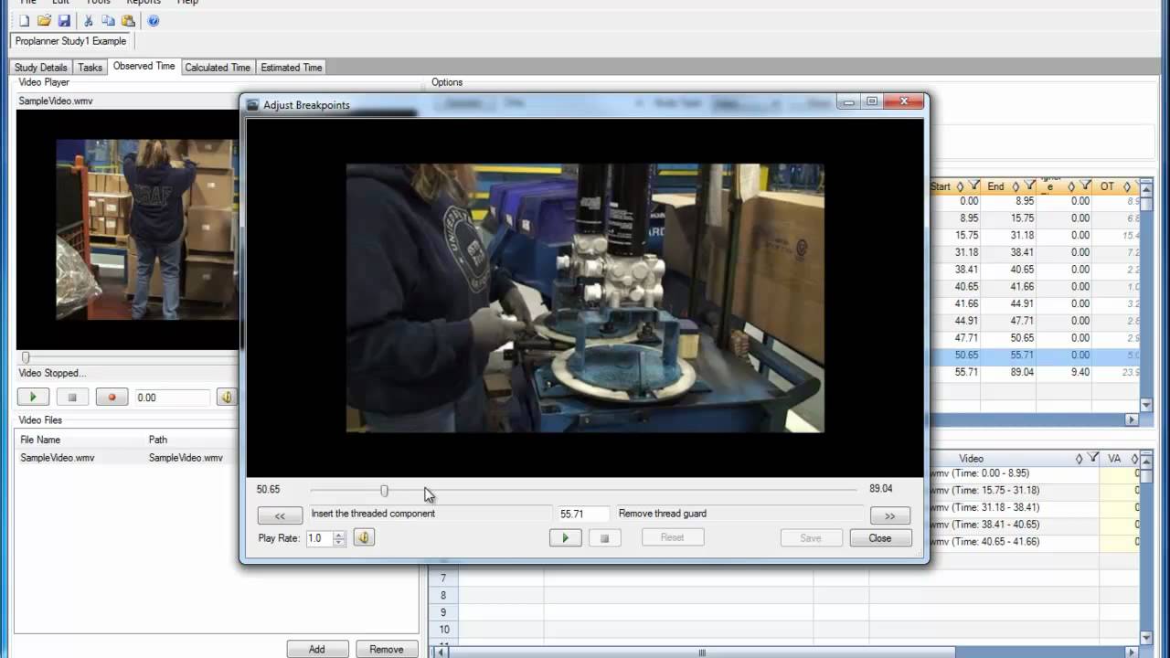Click filter icon on the End column
Image resolution: width=1170 pixels, height=658 pixels.
pos(1029,186)
